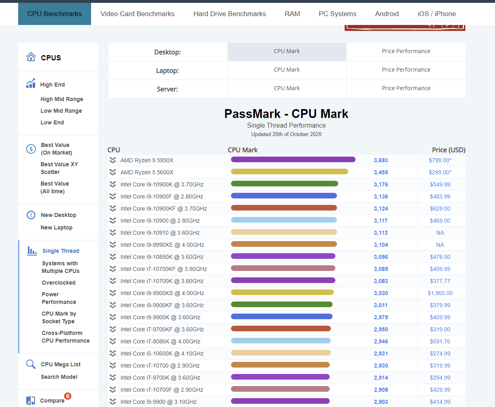Select Laptop CPU Mark chart option
The width and height of the screenshot is (495, 407).
point(287,70)
